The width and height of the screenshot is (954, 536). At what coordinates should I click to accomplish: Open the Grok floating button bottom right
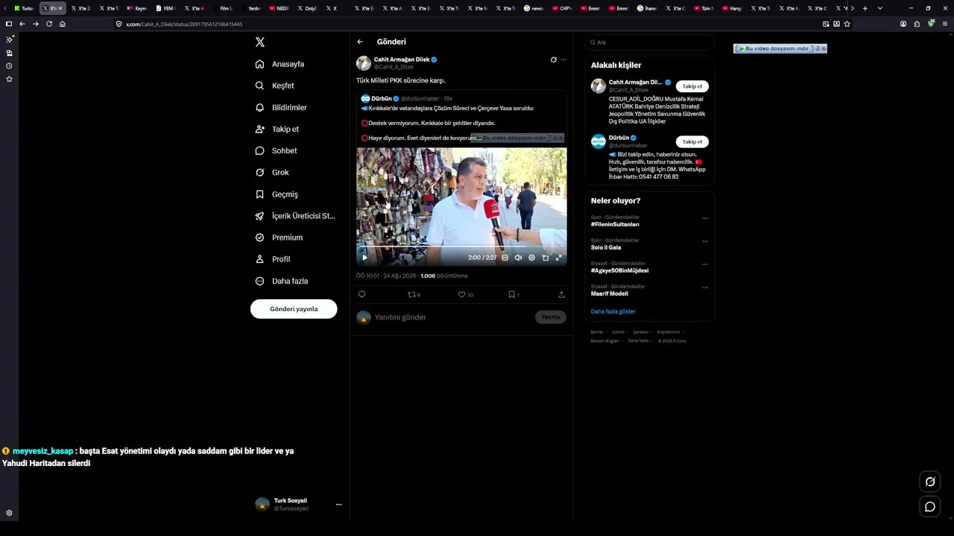pos(930,482)
